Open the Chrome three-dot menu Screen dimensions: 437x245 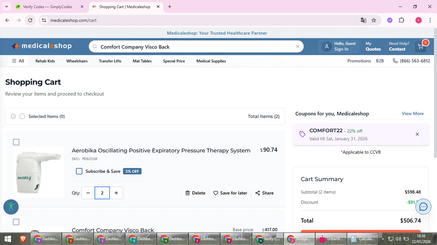pos(430,20)
